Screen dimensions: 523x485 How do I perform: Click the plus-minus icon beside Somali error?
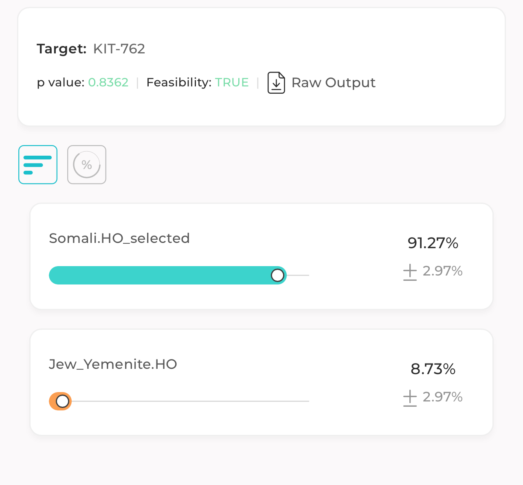coord(410,272)
